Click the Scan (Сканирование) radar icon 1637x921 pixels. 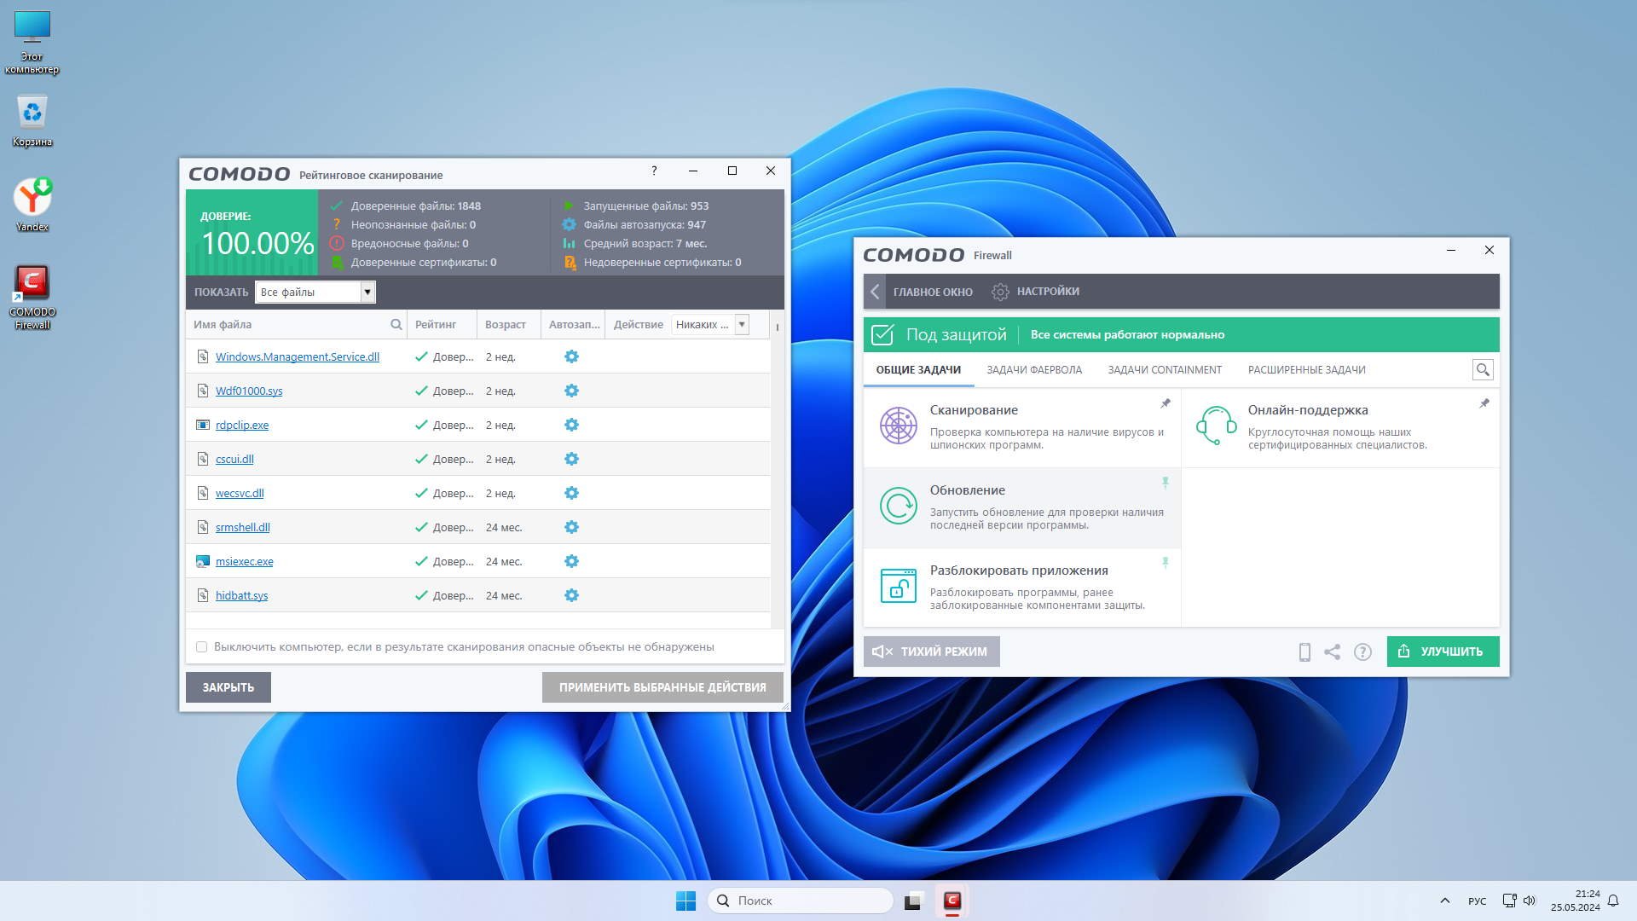898,426
